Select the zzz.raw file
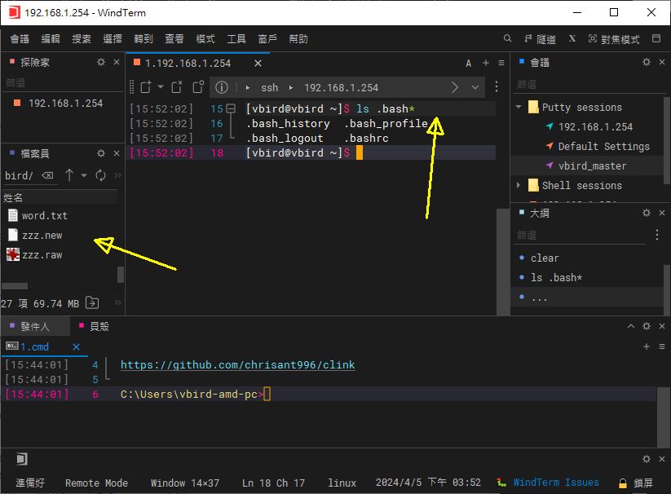 point(42,254)
